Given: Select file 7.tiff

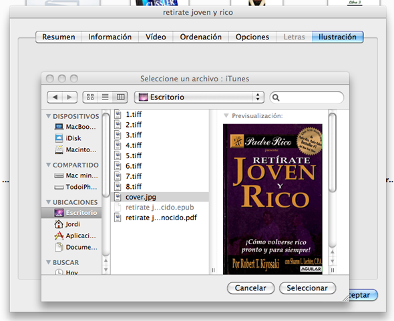Looking at the screenshot, I should pos(160,176).
